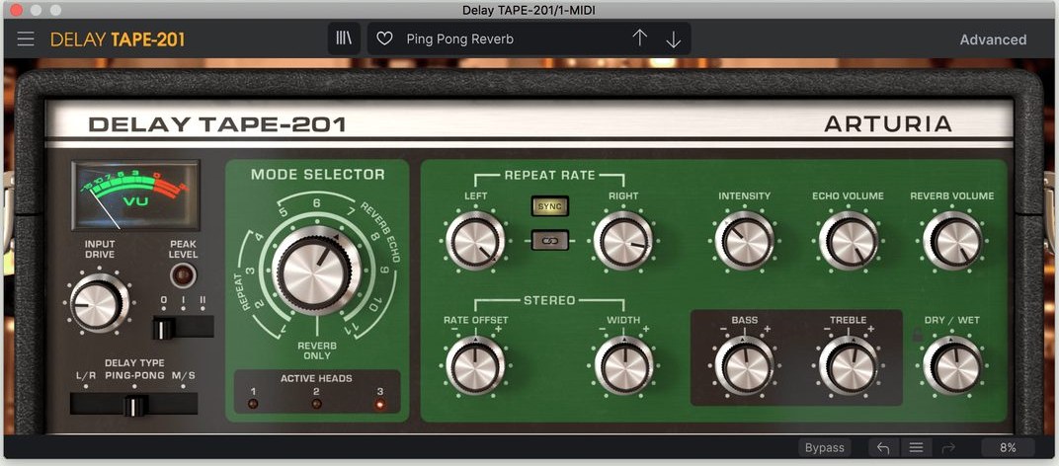Expand the Advanced panel
The width and height of the screenshot is (1059, 466).
click(x=993, y=39)
